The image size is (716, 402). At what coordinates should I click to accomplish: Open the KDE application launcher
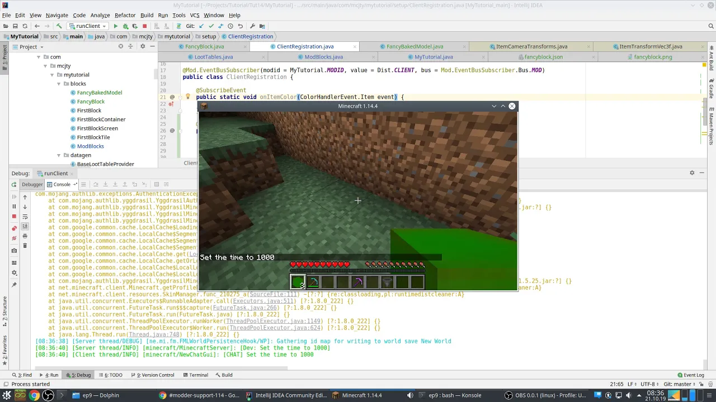[x=7, y=395]
